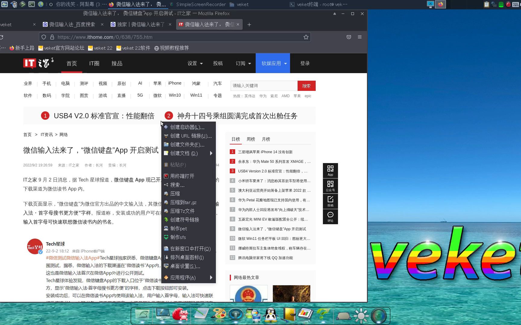This screenshot has height=325, width=521.
Task: Choose 用终端打开 from the context menu
Action: click(x=188, y=176)
